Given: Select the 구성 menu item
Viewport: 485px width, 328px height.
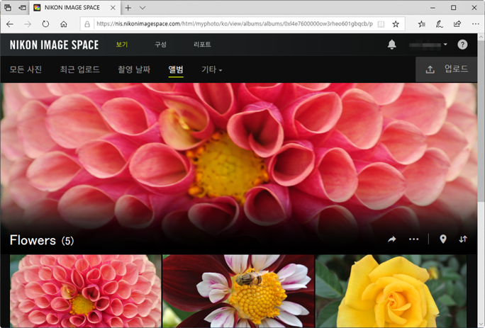Looking at the screenshot, I should coord(161,45).
